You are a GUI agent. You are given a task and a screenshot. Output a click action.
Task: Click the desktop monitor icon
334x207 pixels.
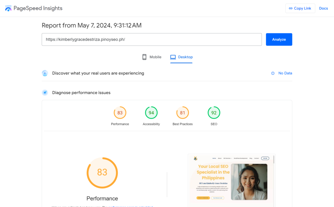[x=173, y=57]
